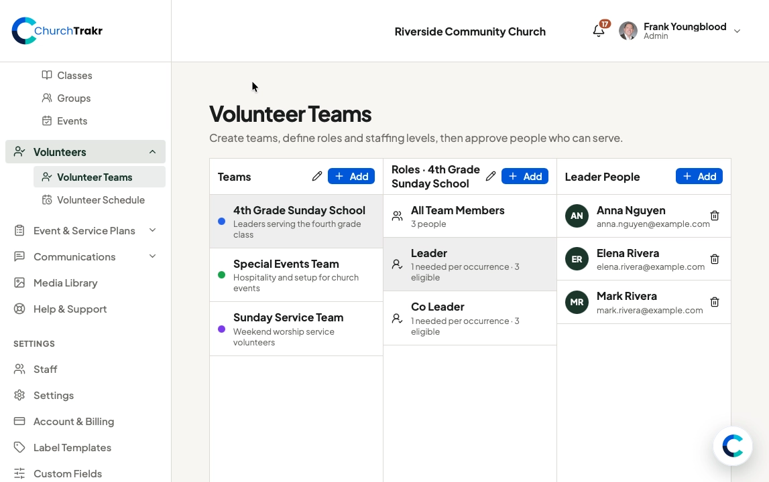Click the ChurchTrakr logo
Viewport: 769px width, 482px height.
57,31
